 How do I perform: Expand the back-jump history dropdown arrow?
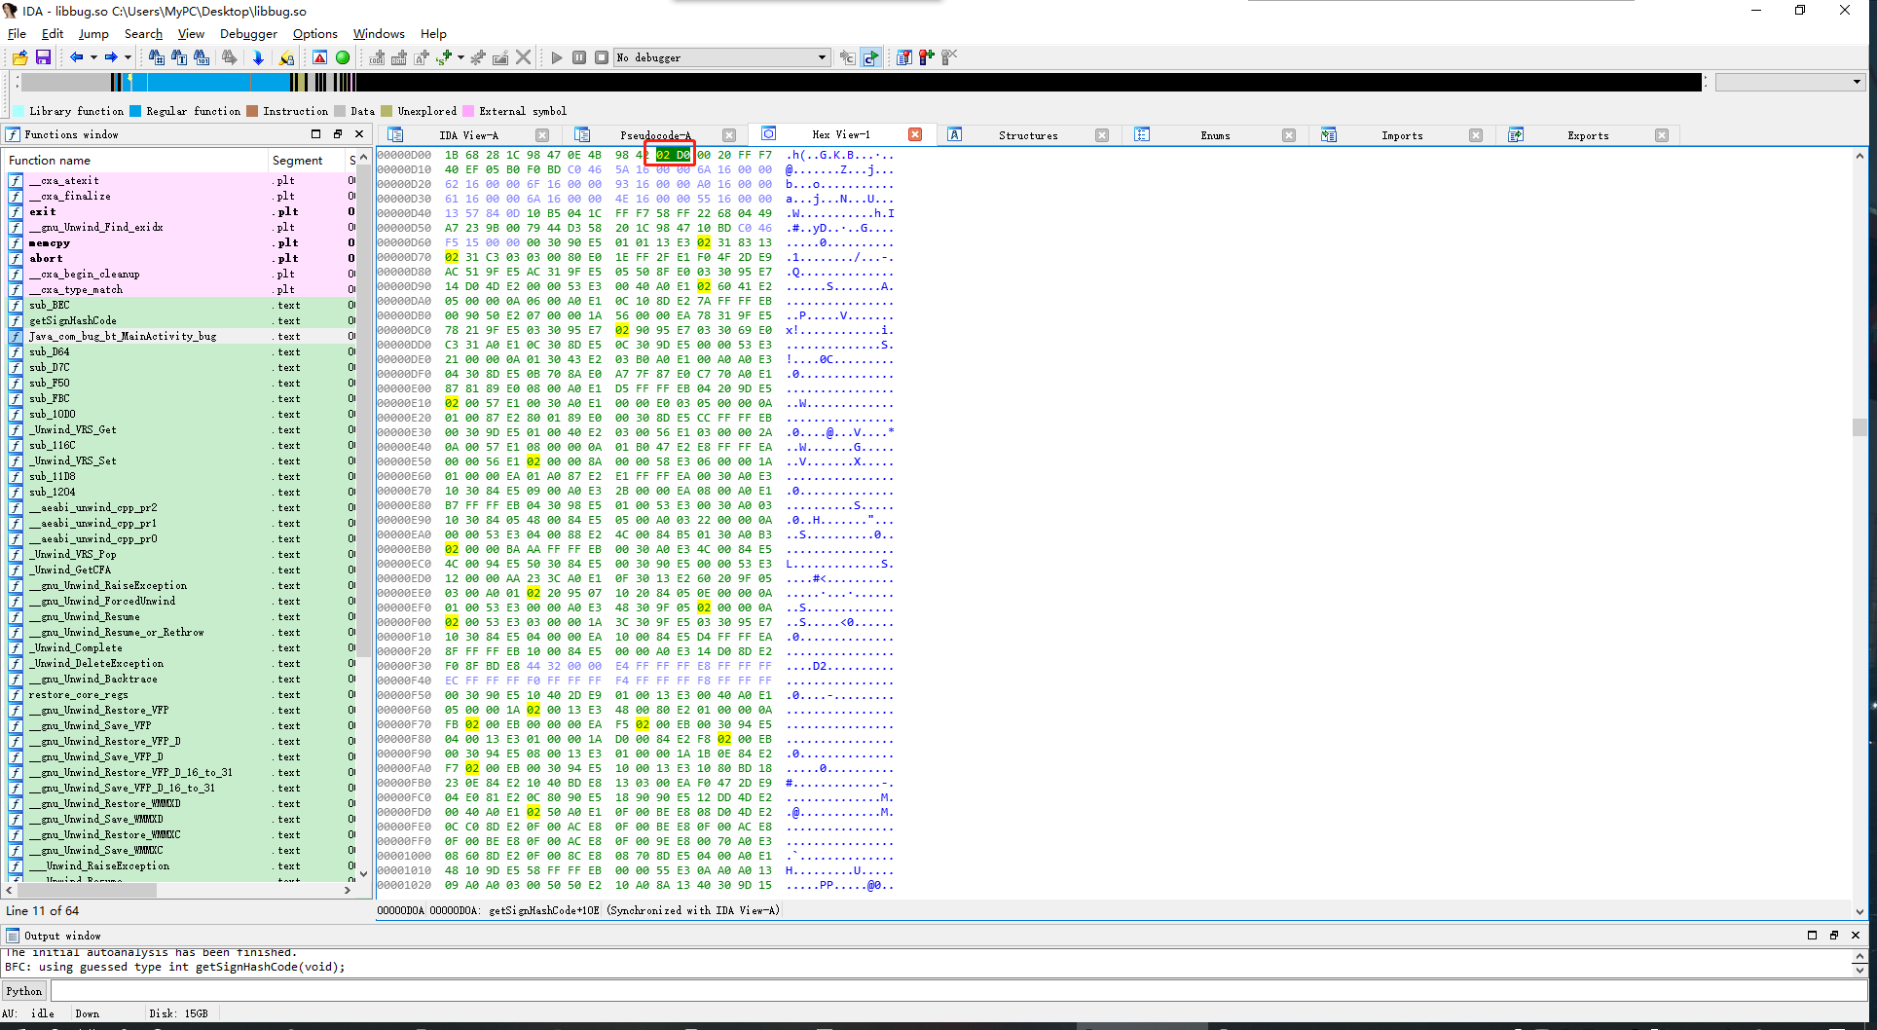(93, 57)
